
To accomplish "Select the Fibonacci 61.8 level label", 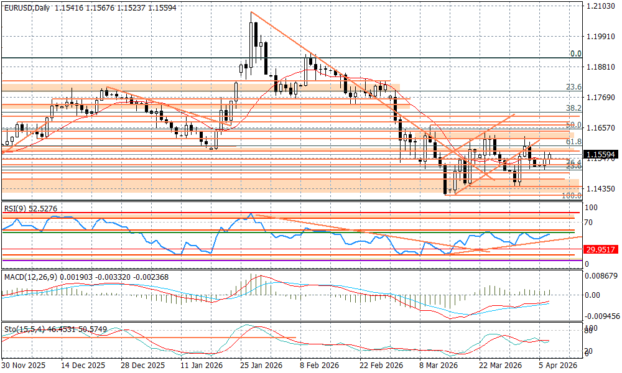I will [x=575, y=142].
